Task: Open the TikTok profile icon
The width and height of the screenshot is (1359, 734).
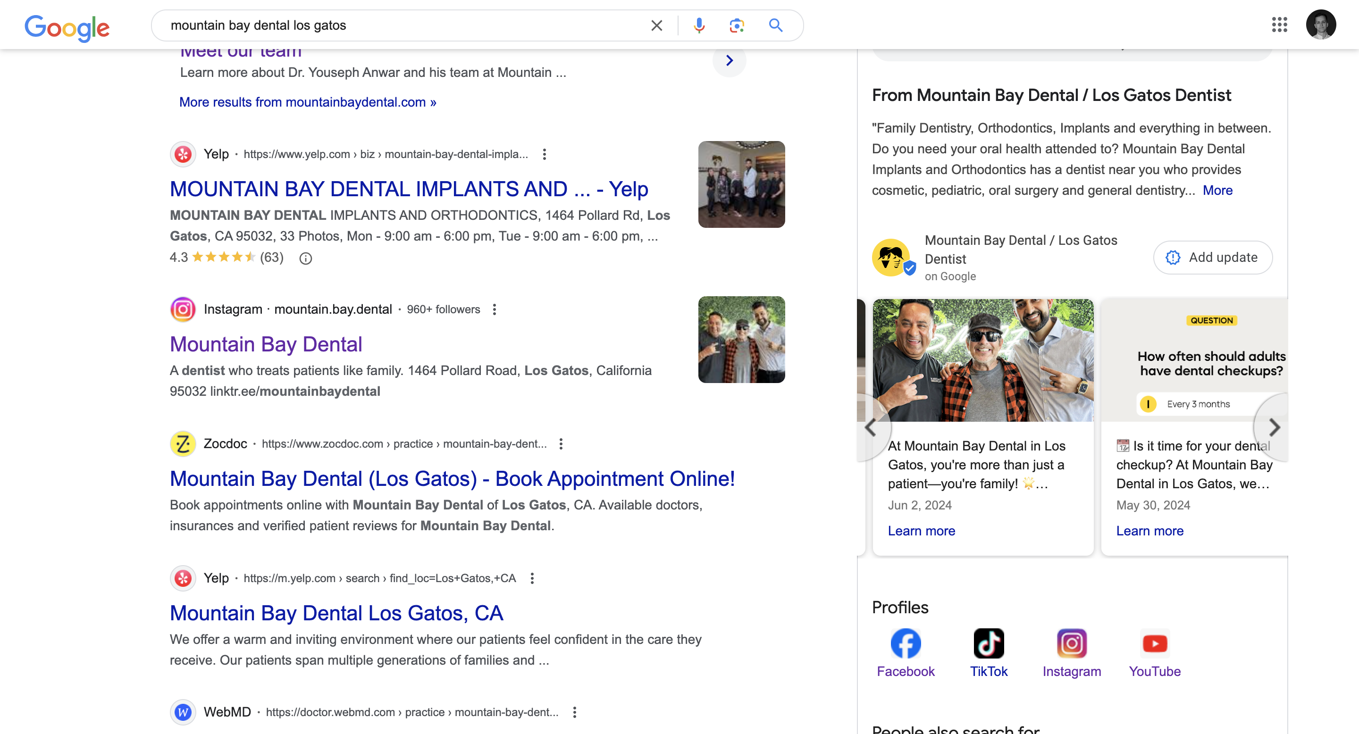Action: pos(988,643)
